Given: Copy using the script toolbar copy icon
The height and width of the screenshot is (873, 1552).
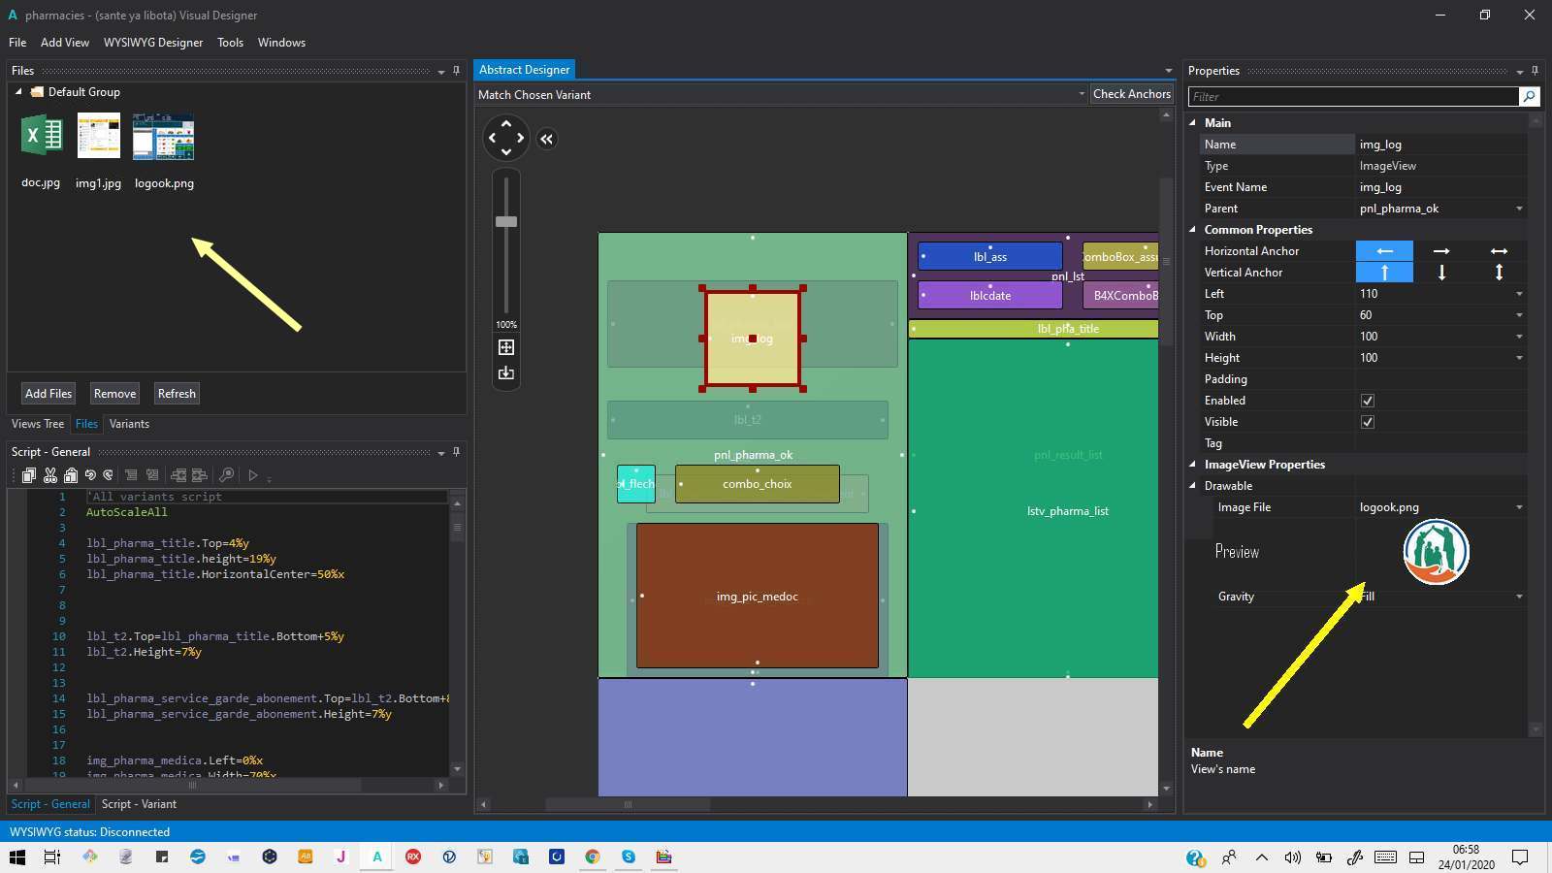Looking at the screenshot, I should point(29,475).
